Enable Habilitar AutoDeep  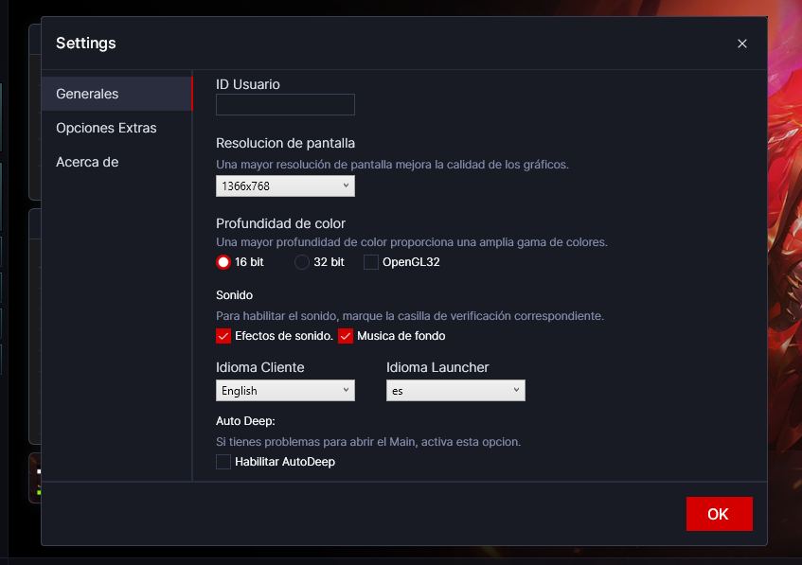223,462
